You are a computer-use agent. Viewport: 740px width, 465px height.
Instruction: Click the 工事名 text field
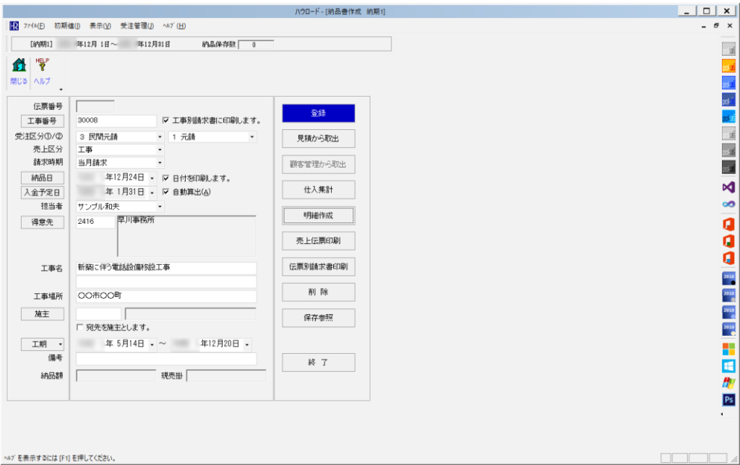coord(166,268)
